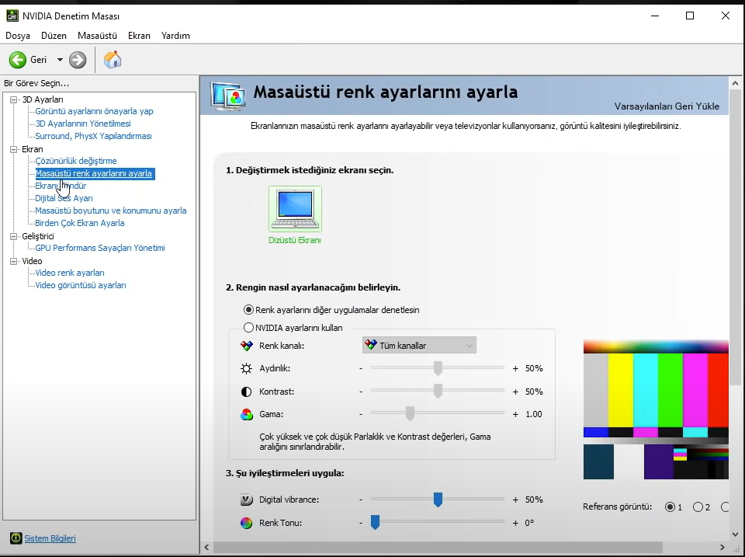745x557 pixels.
Task: Collapse the Ekran tree node
Action: click(x=14, y=149)
